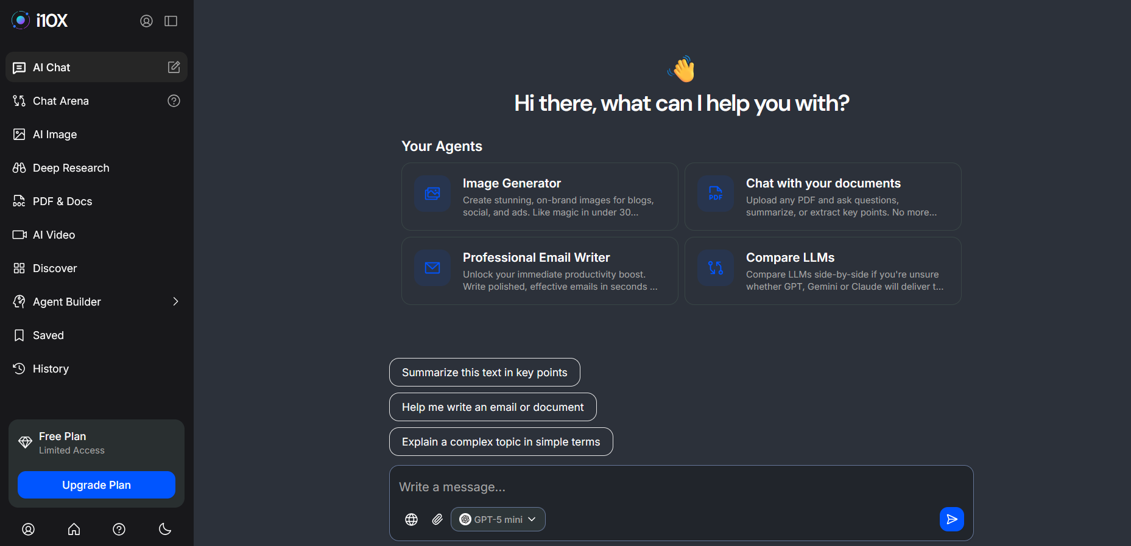
Task: Choose the Summarize this text in key points suggestion
Action: [x=484, y=373]
